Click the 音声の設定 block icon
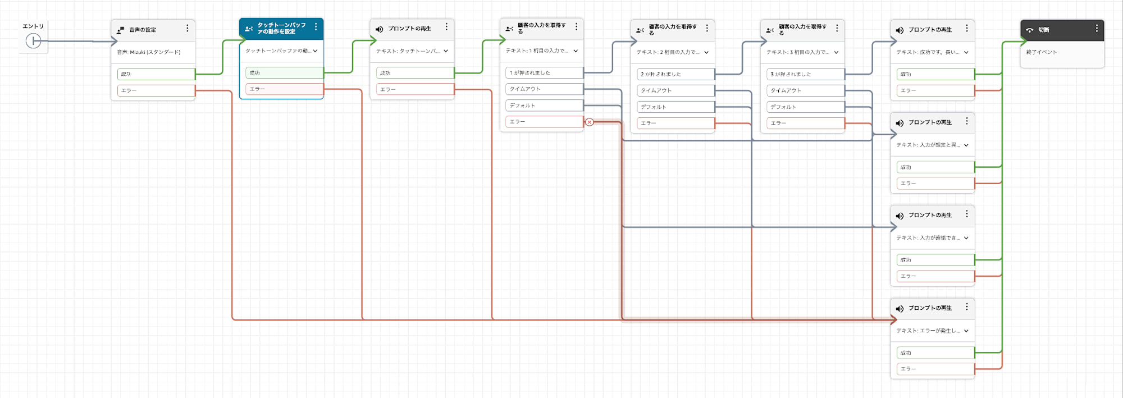The width and height of the screenshot is (1123, 398). pos(120,30)
